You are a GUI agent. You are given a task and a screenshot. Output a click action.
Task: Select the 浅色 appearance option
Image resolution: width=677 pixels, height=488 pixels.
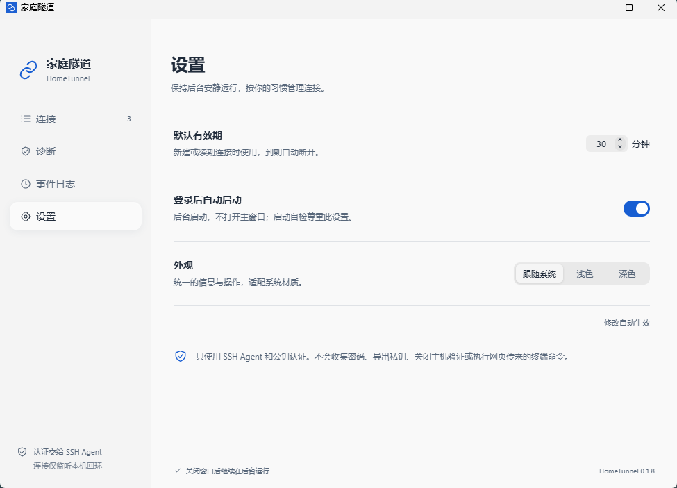(x=585, y=274)
